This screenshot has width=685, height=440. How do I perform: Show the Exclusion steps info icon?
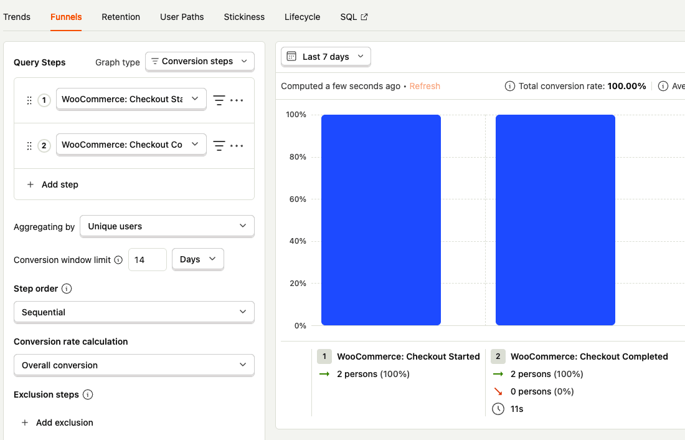[x=88, y=395]
